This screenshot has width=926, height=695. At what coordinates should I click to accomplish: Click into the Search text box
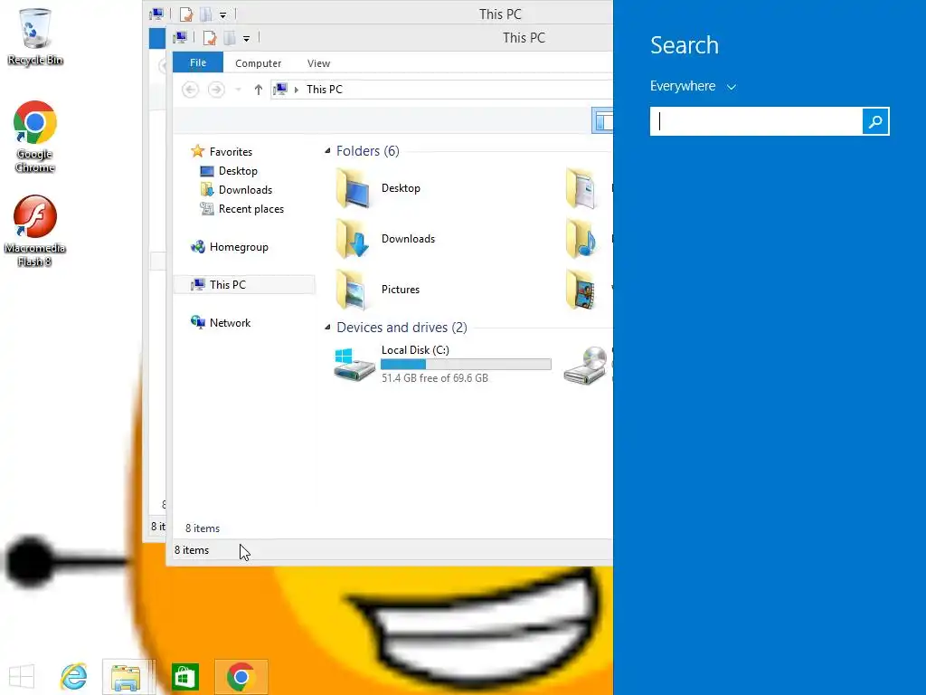coord(757,121)
